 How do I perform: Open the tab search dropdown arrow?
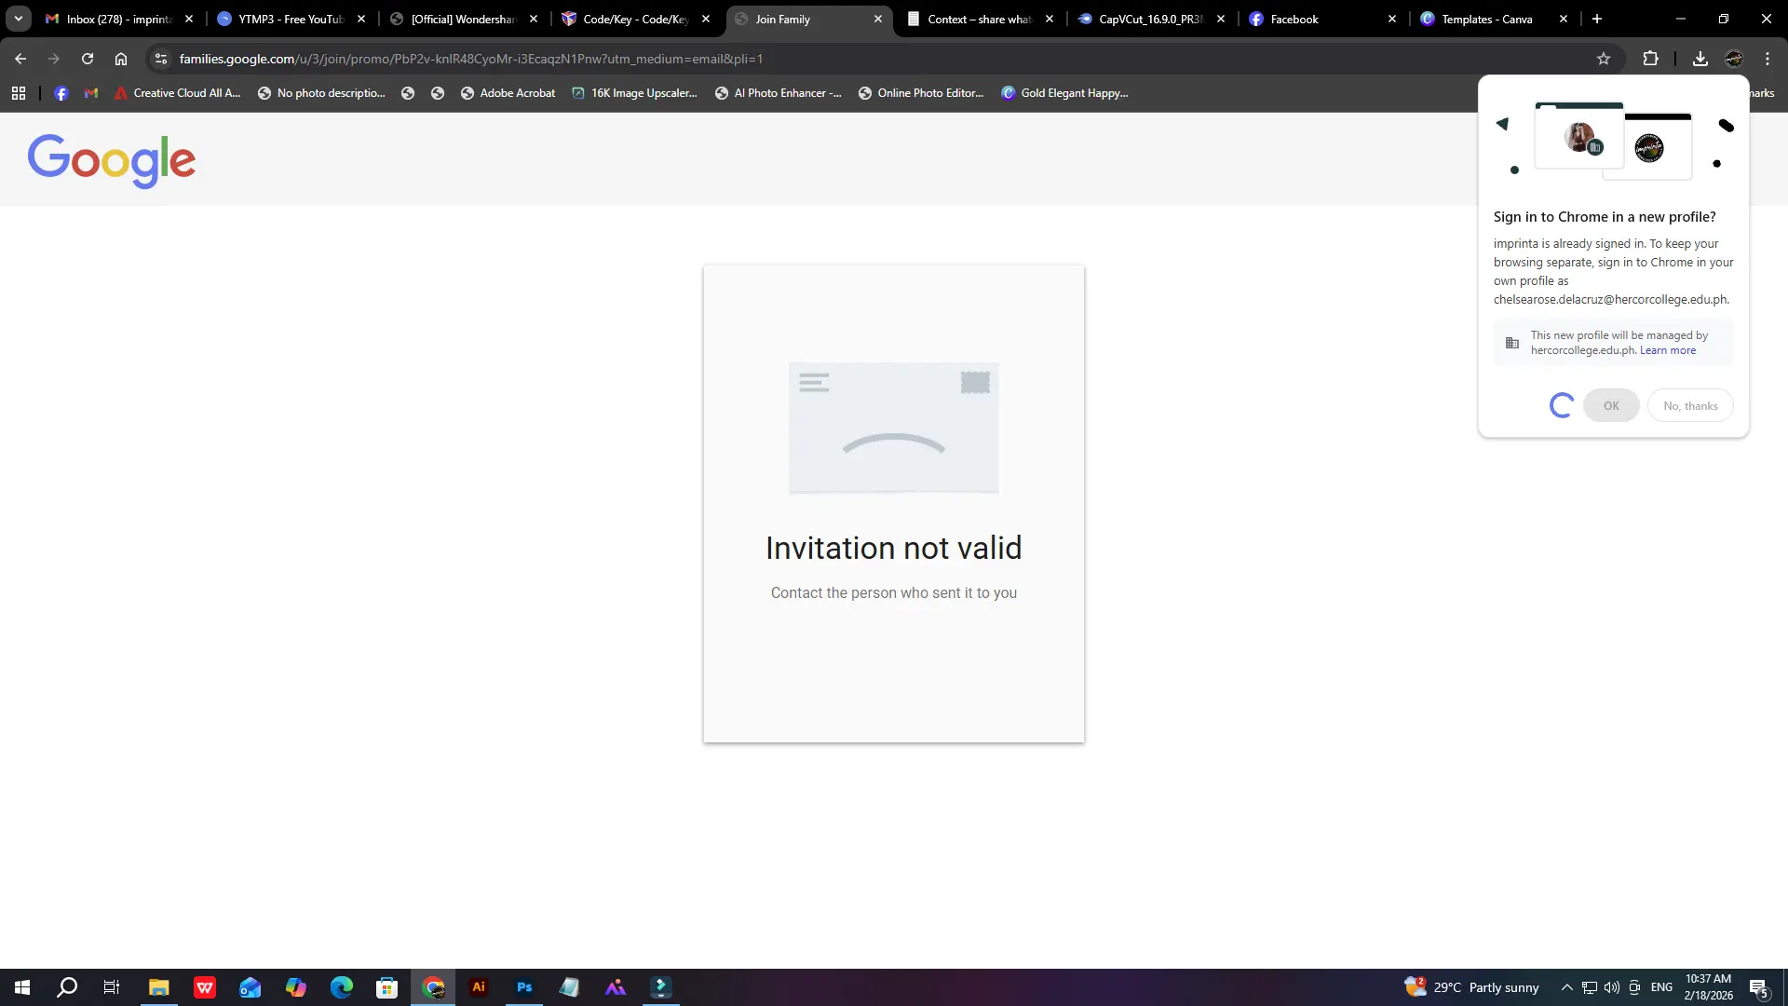point(18,19)
